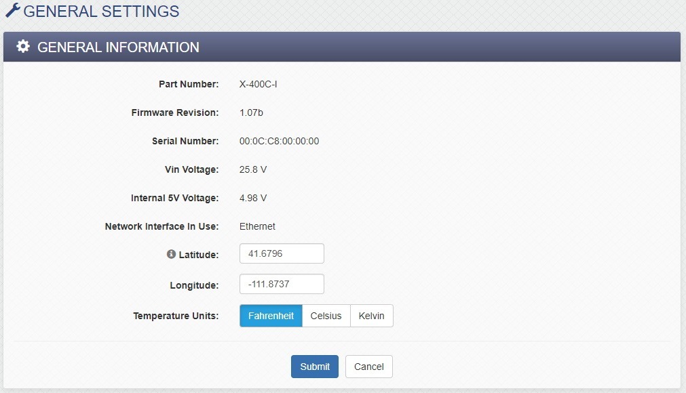686x393 pixels.
Task: Click the Cancel button
Action: [368, 367]
